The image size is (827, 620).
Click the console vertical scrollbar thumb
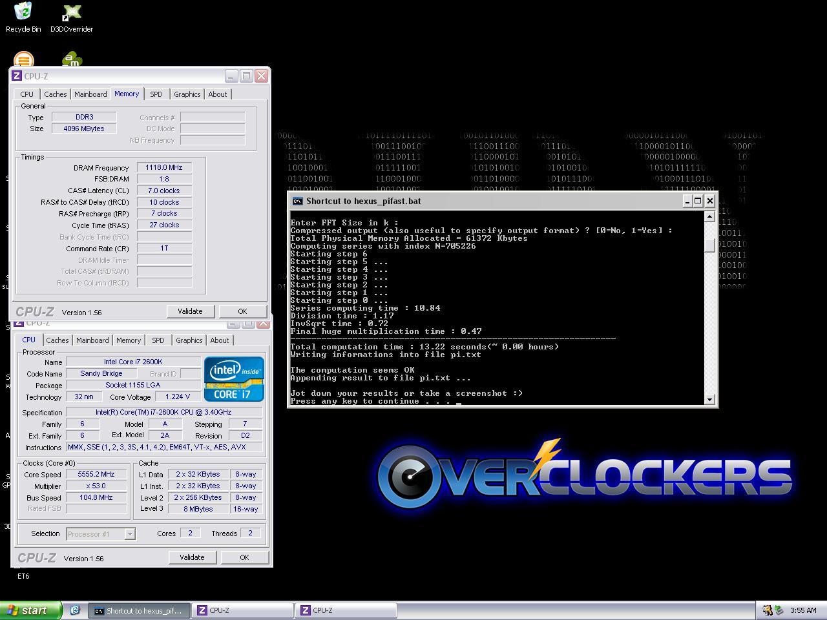click(709, 245)
